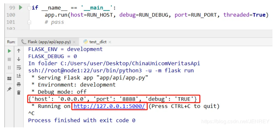Toggle Scroll to the end icon
The height and width of the screenshot is (138, 274).
tap(19, 76)
